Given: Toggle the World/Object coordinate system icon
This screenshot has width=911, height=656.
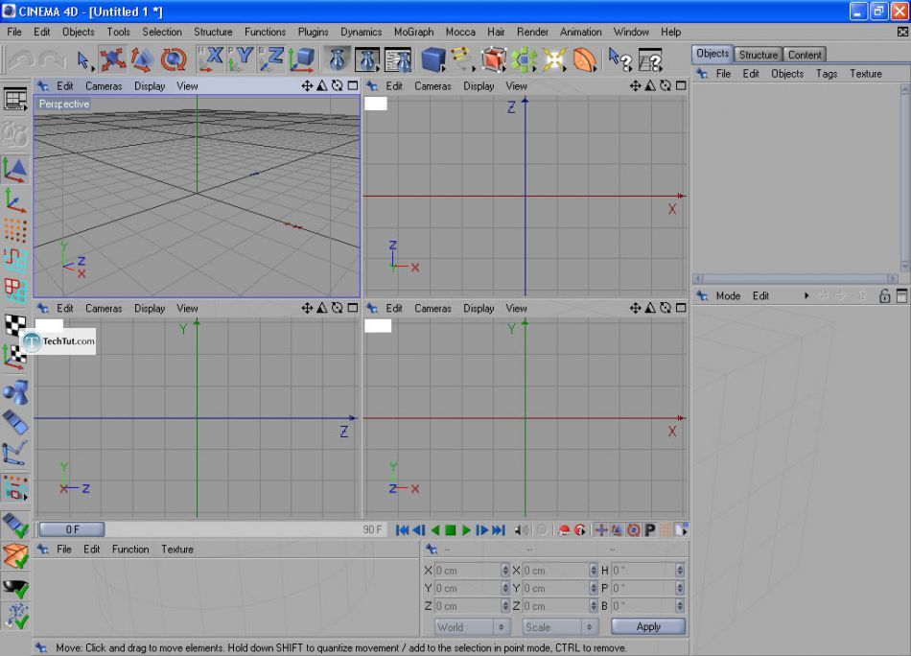Looking at the screenshot, I should [303, 59].
